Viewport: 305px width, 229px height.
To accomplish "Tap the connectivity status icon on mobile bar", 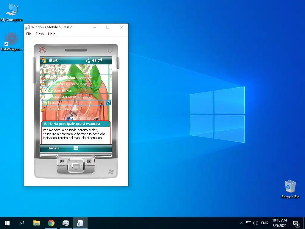I will coord(88,61).
